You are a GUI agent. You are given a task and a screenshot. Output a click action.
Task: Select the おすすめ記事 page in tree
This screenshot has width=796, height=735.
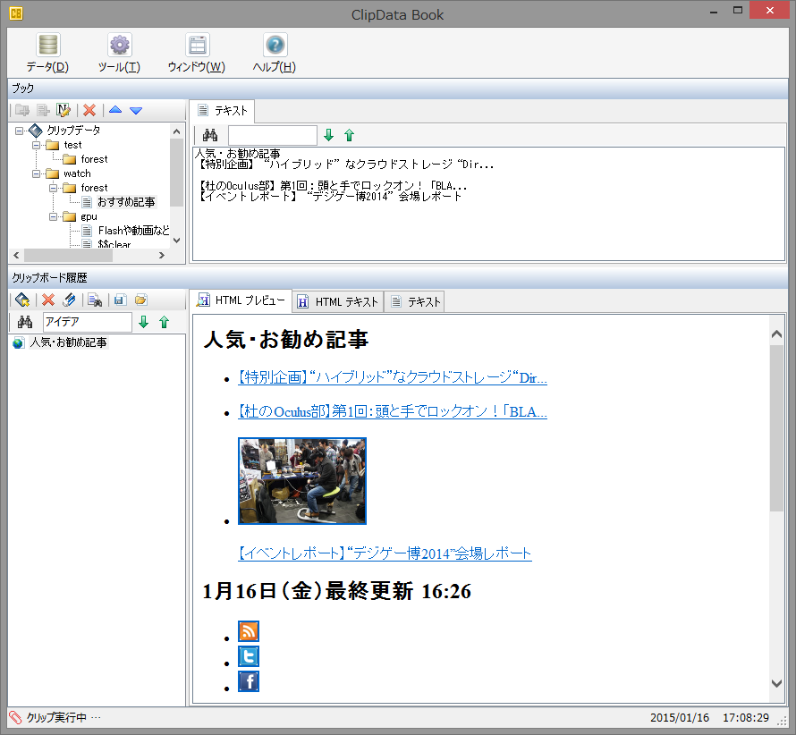[x=126, y=202]
